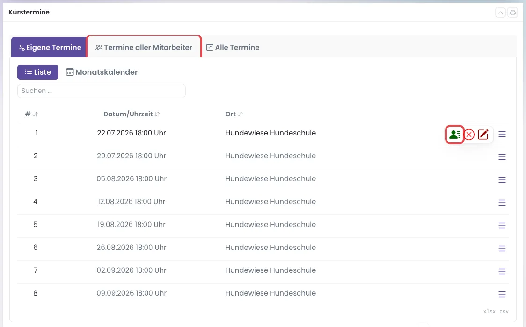Screen dimensions: 526x327
Task: Open row menu for 09.09.2026 appointment
Action: (x=502, y=294)
